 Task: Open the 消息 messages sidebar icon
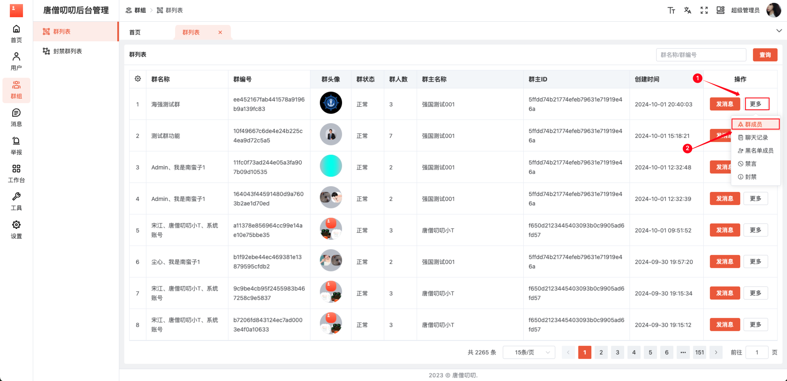pyautogui.click(x=16, y=117)
